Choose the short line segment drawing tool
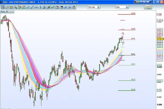 28,7
